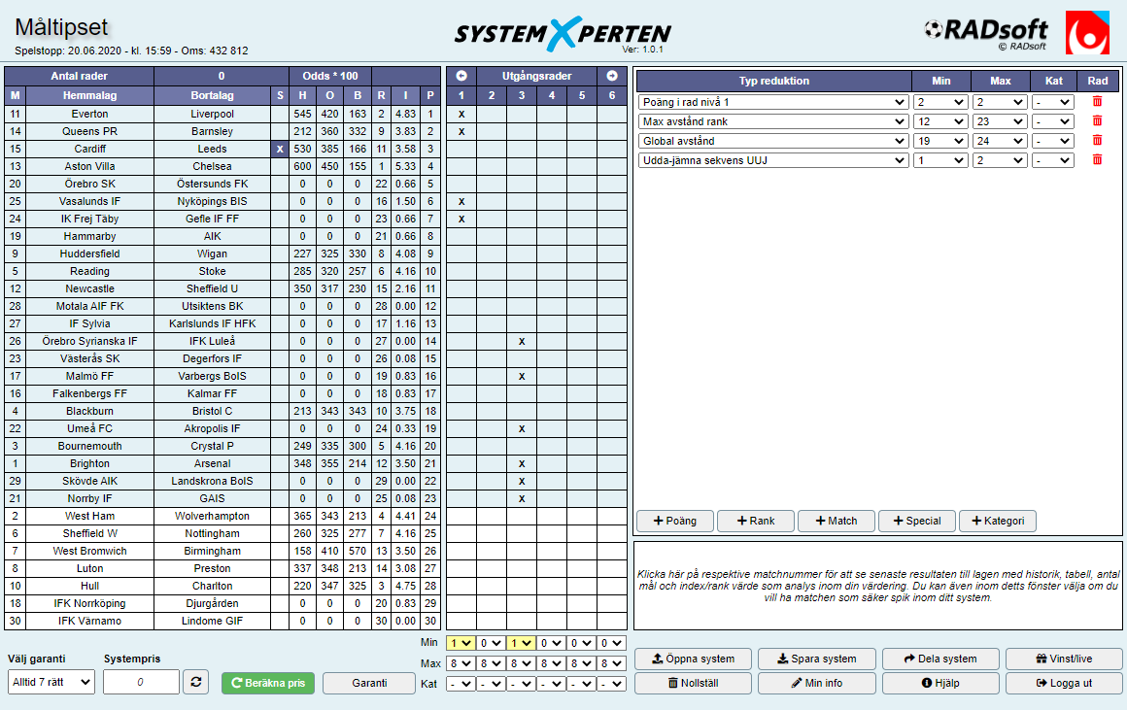Click the Systempris input field

pos(141,683)
